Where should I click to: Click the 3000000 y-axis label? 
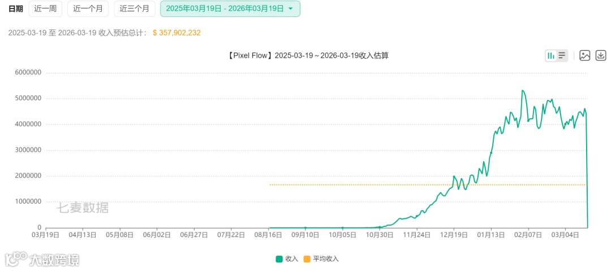point(28,150)
